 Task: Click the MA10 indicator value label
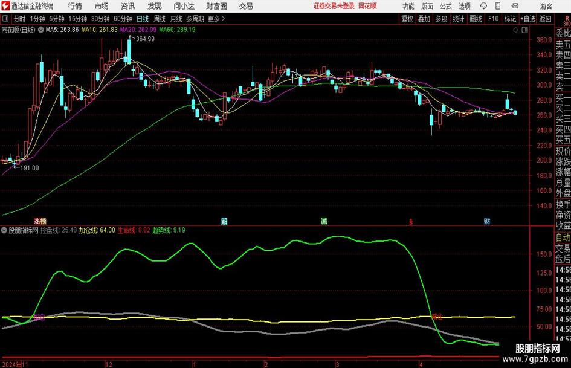(100, 30)
